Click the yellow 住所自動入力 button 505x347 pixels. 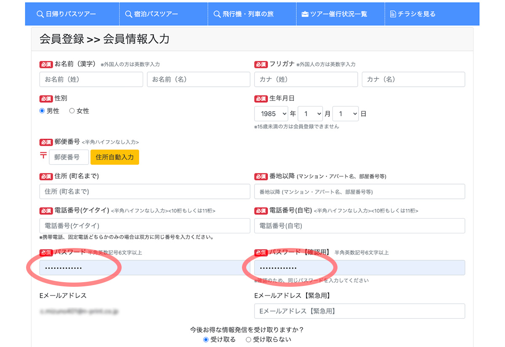(115, 157)
